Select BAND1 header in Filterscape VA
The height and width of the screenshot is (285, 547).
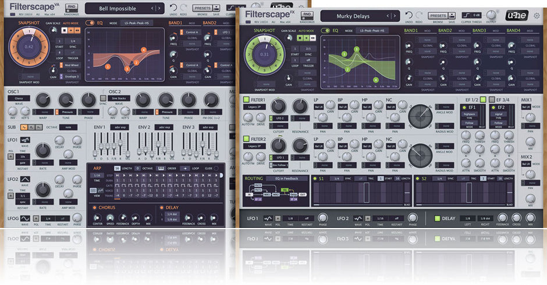point(175,23)
